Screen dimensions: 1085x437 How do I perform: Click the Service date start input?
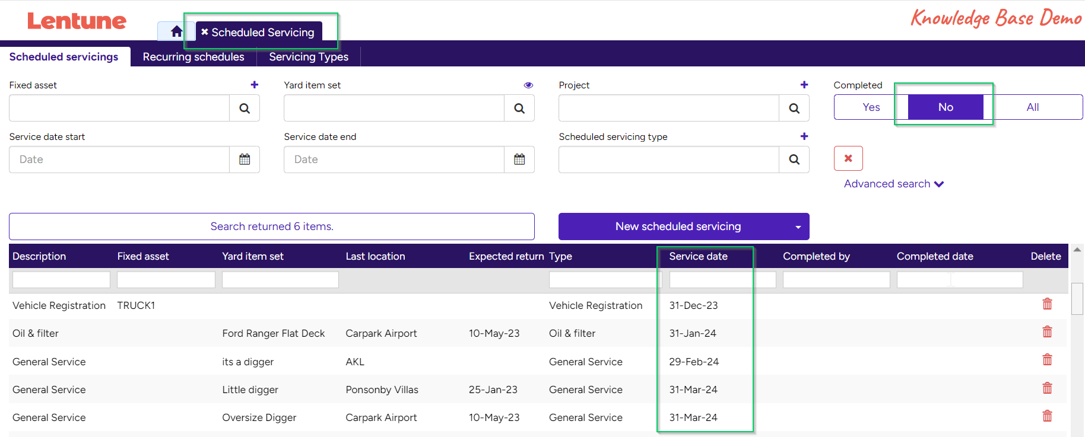119,160
